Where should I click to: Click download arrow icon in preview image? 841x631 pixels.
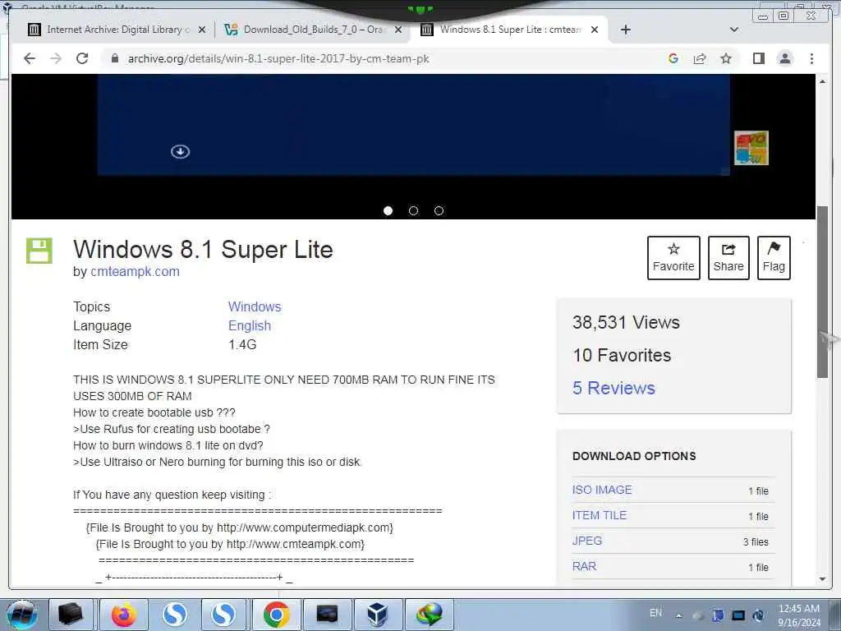click(180, 152)
